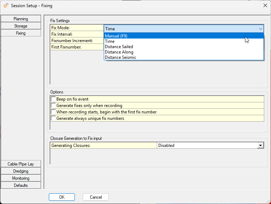This screenshot has width=271, height=204.
Task: Click the Session Setup app icon in title bar
Action: [6, 5]
